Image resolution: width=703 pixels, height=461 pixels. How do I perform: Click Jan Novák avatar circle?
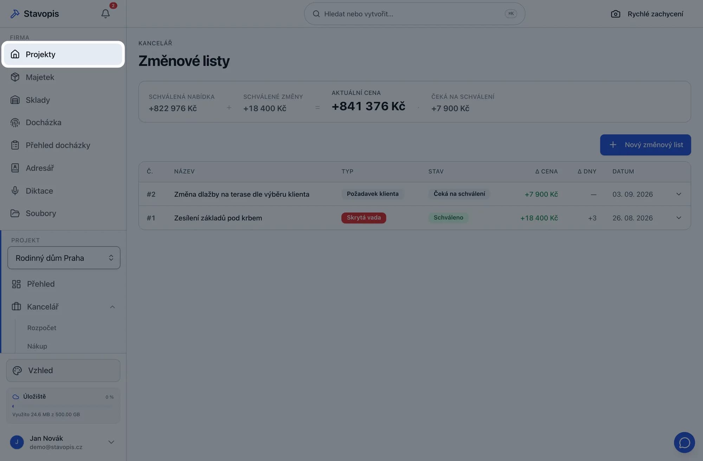click(17, 442)
